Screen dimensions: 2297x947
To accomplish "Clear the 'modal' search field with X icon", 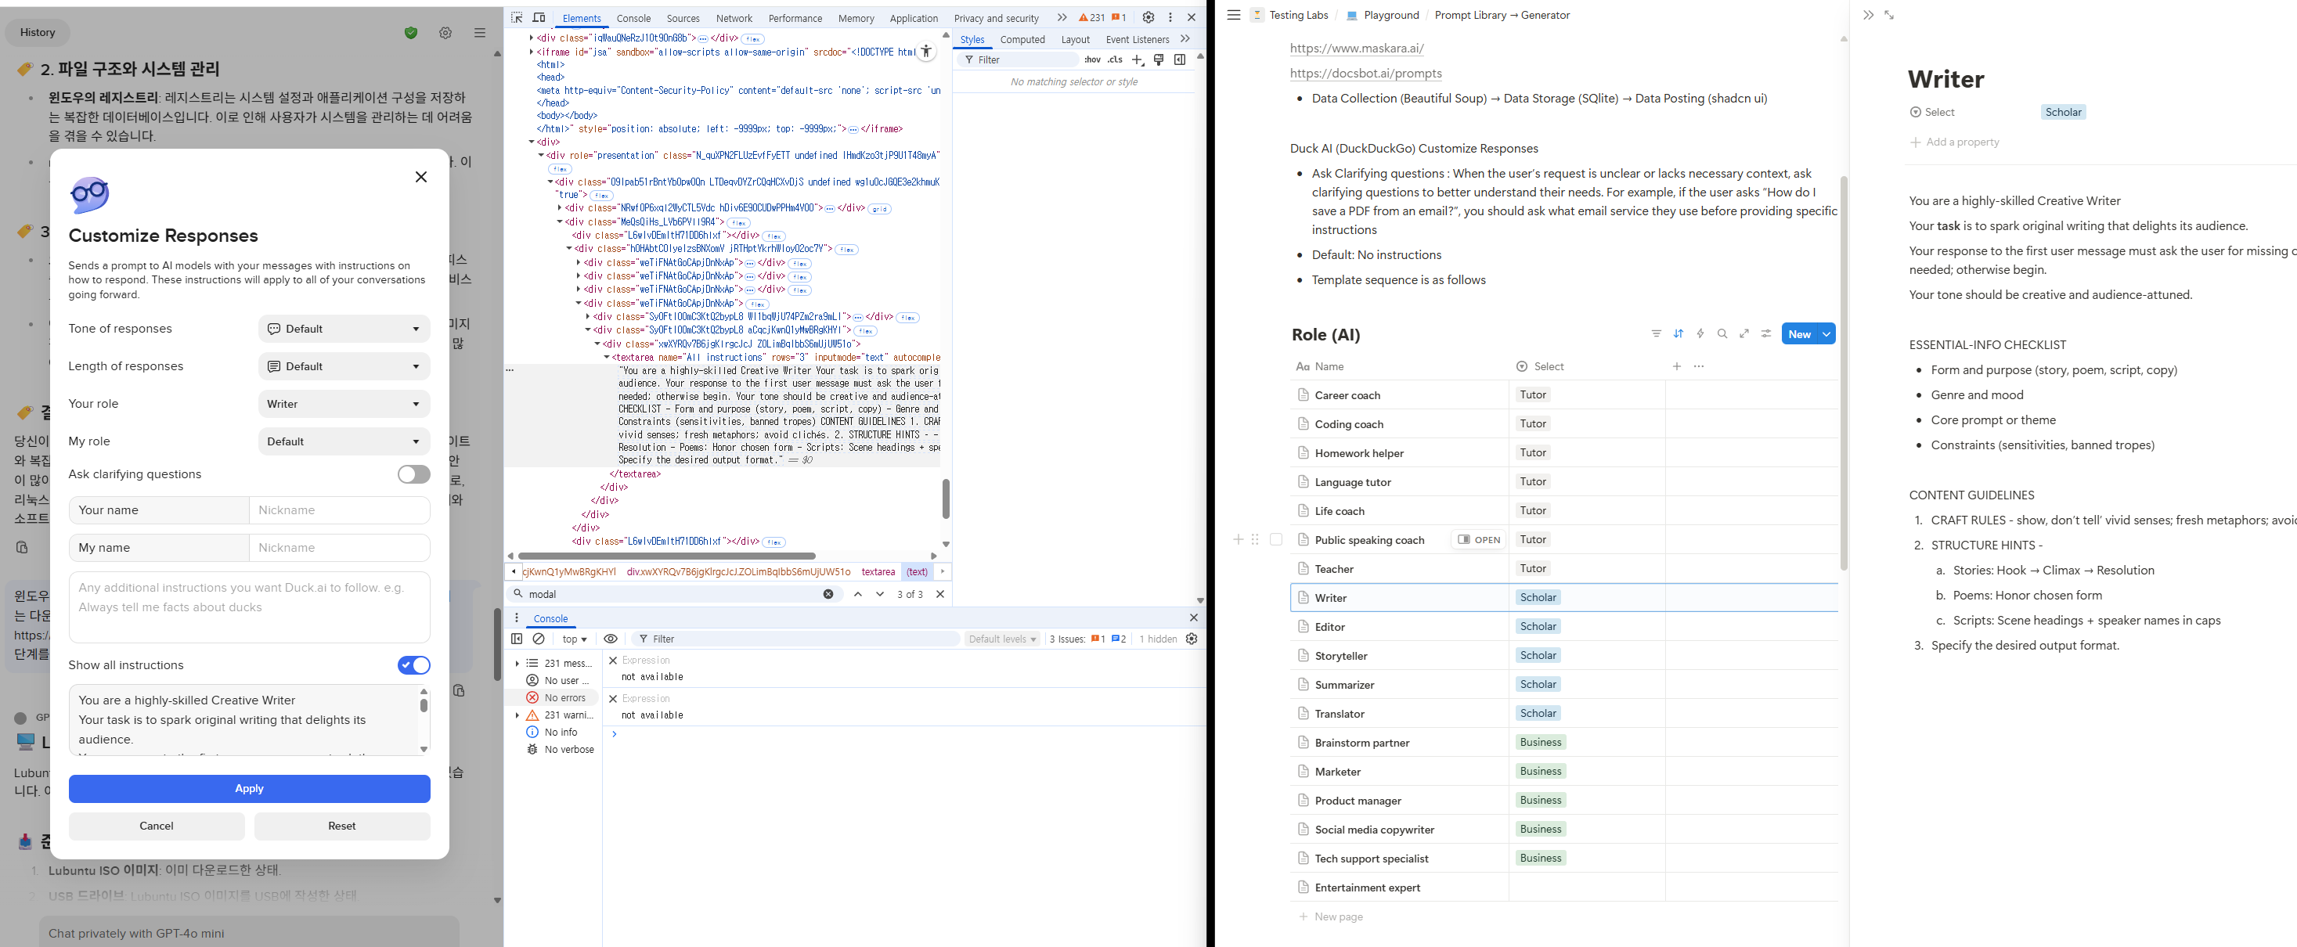I will pyautogui.click(x=828, y=594).
